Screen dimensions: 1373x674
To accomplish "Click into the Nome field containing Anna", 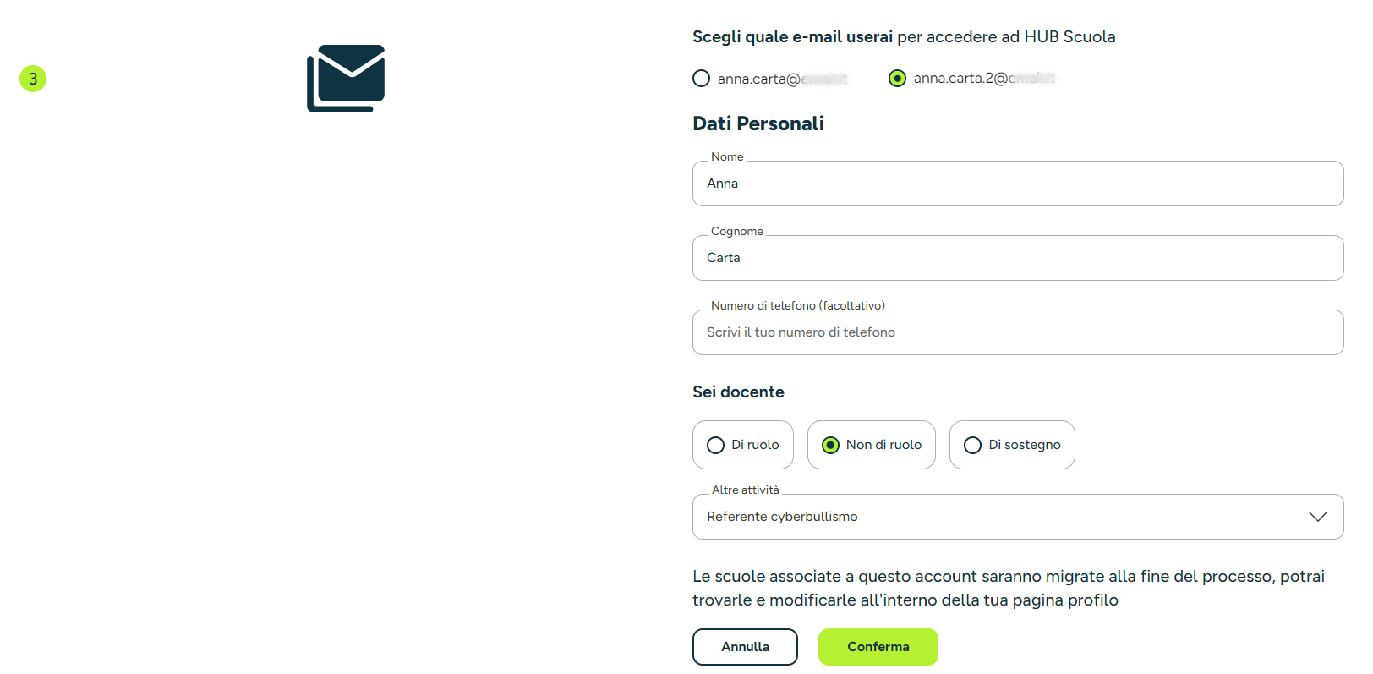I will (1018, 184).
